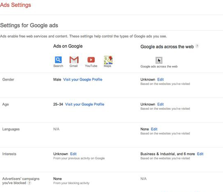Click N/A value in Languages row

point(56,129)
